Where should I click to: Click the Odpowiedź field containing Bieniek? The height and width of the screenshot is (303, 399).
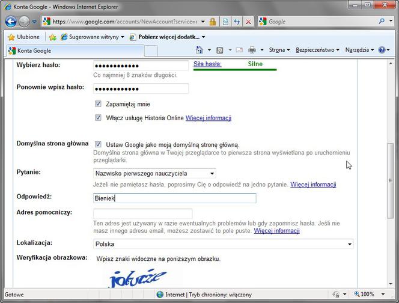pyautogui.click(x=174, y=198)
